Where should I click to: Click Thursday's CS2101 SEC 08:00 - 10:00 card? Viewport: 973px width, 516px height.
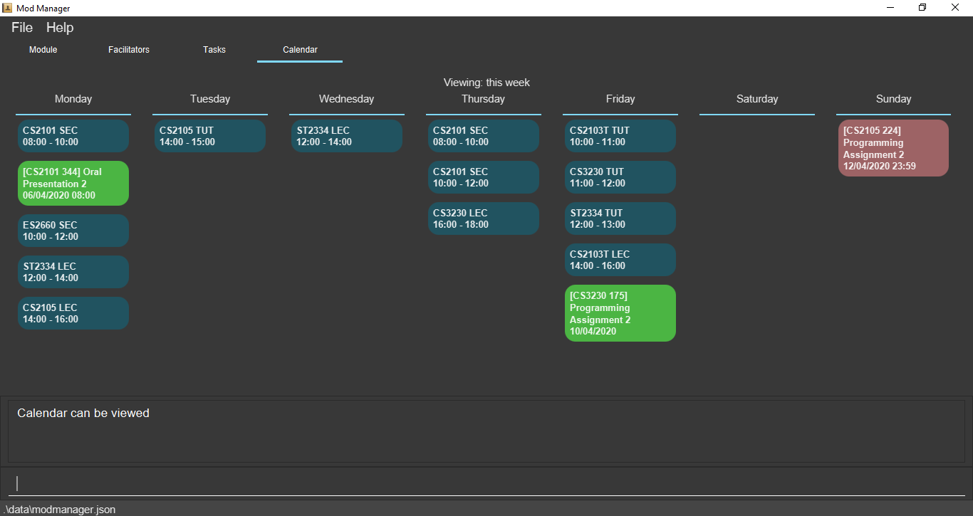point(484,136)
